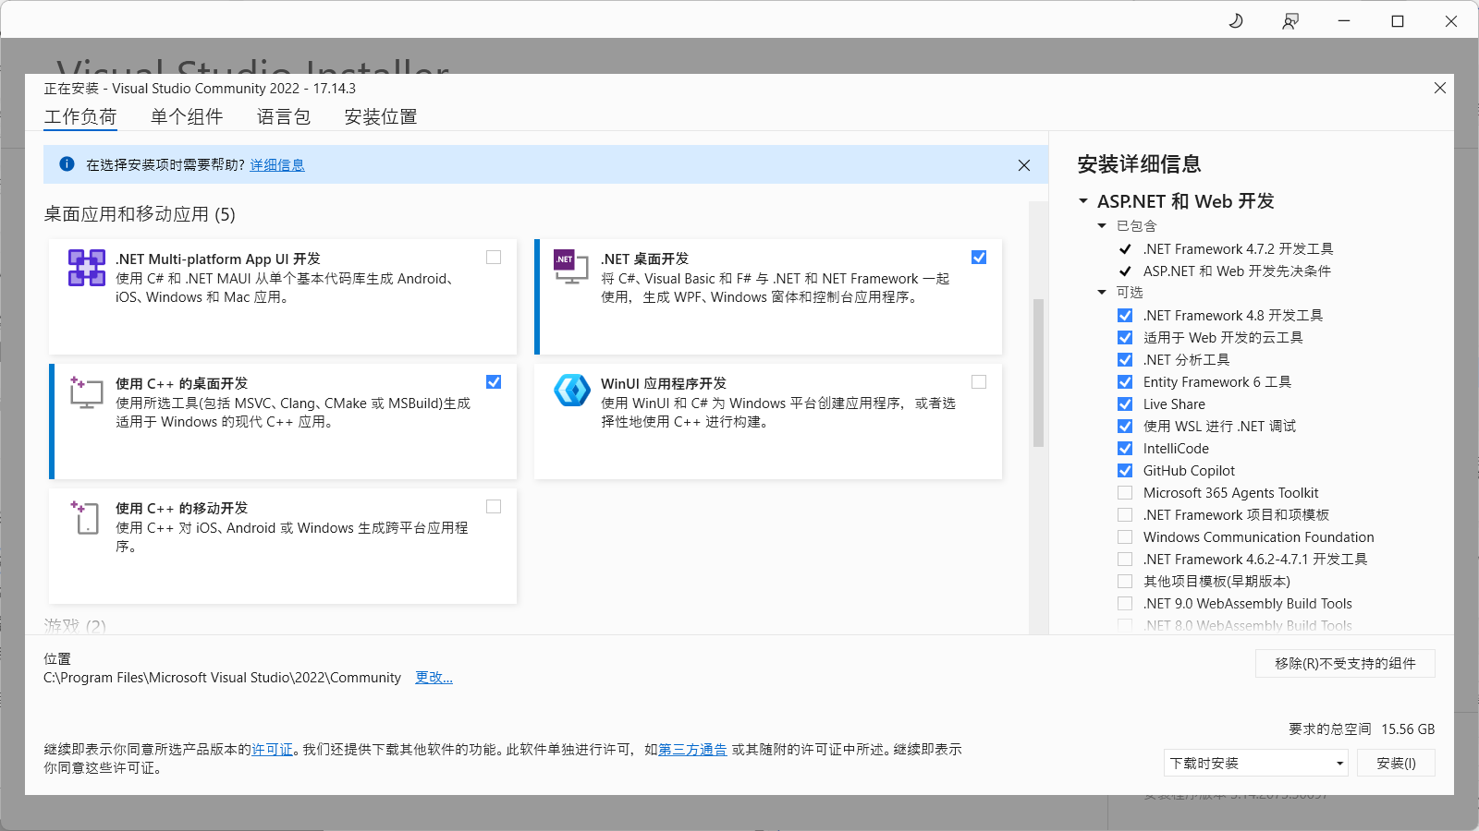1479x831 pixels.
Task: Toggle dark theme moon icon in title bar
Action: coord(1236,20)
